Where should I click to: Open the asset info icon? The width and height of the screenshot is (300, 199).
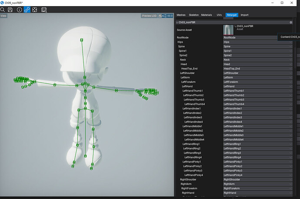point(19,9)
